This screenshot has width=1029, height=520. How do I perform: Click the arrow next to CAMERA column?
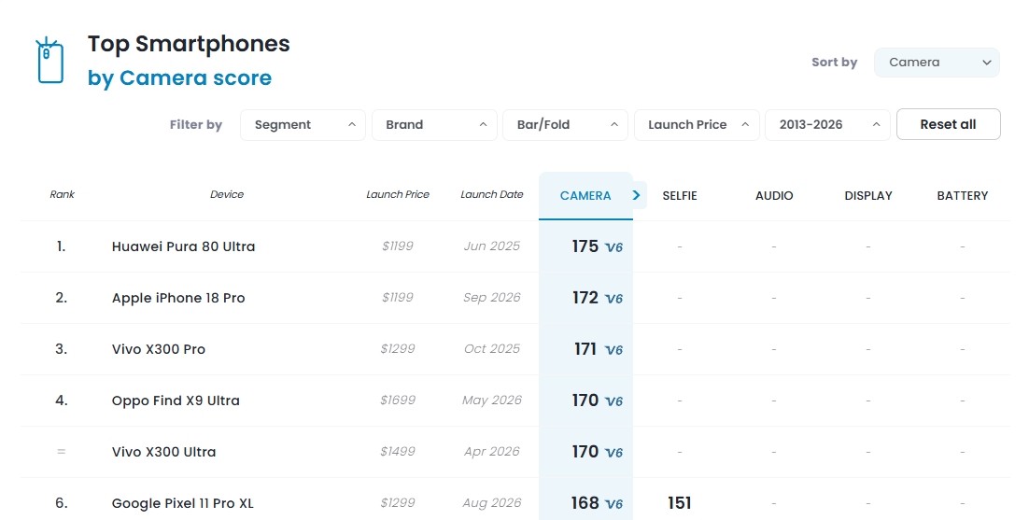click(x=636, y=195)
